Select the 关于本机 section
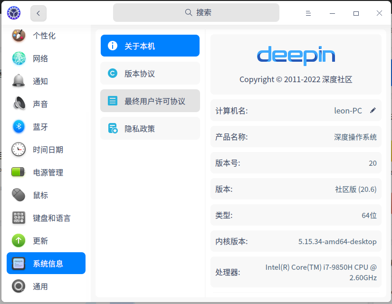Screen dimensions: 392x304 point(150,46)
